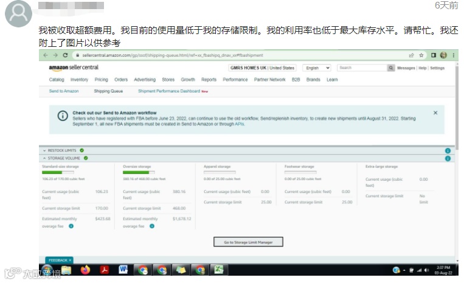
Task: Open Adobe Acrobat from the taskbar
Action: point(104,270)
